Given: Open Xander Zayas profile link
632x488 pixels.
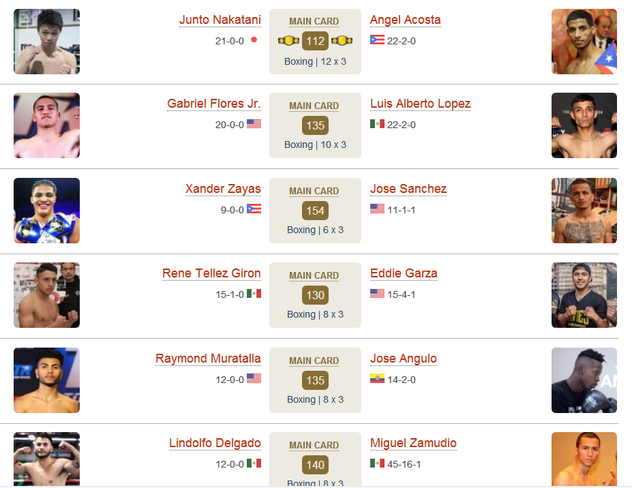Looking at the screenshot, I should pyautogui.click(x=223, y=189).
